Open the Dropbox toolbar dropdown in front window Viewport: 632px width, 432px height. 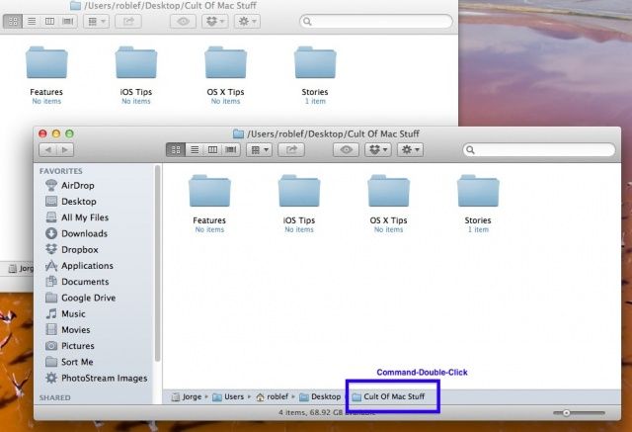[x=378, y=149]
